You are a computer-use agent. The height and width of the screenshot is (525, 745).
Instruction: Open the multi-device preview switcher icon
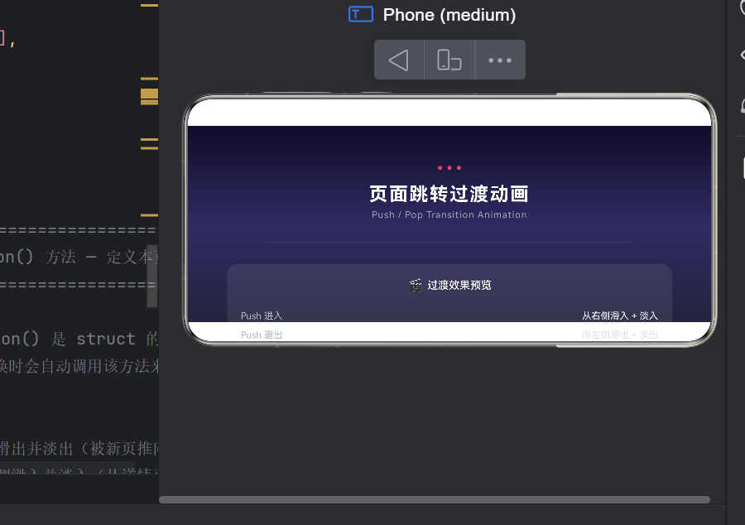449,60
